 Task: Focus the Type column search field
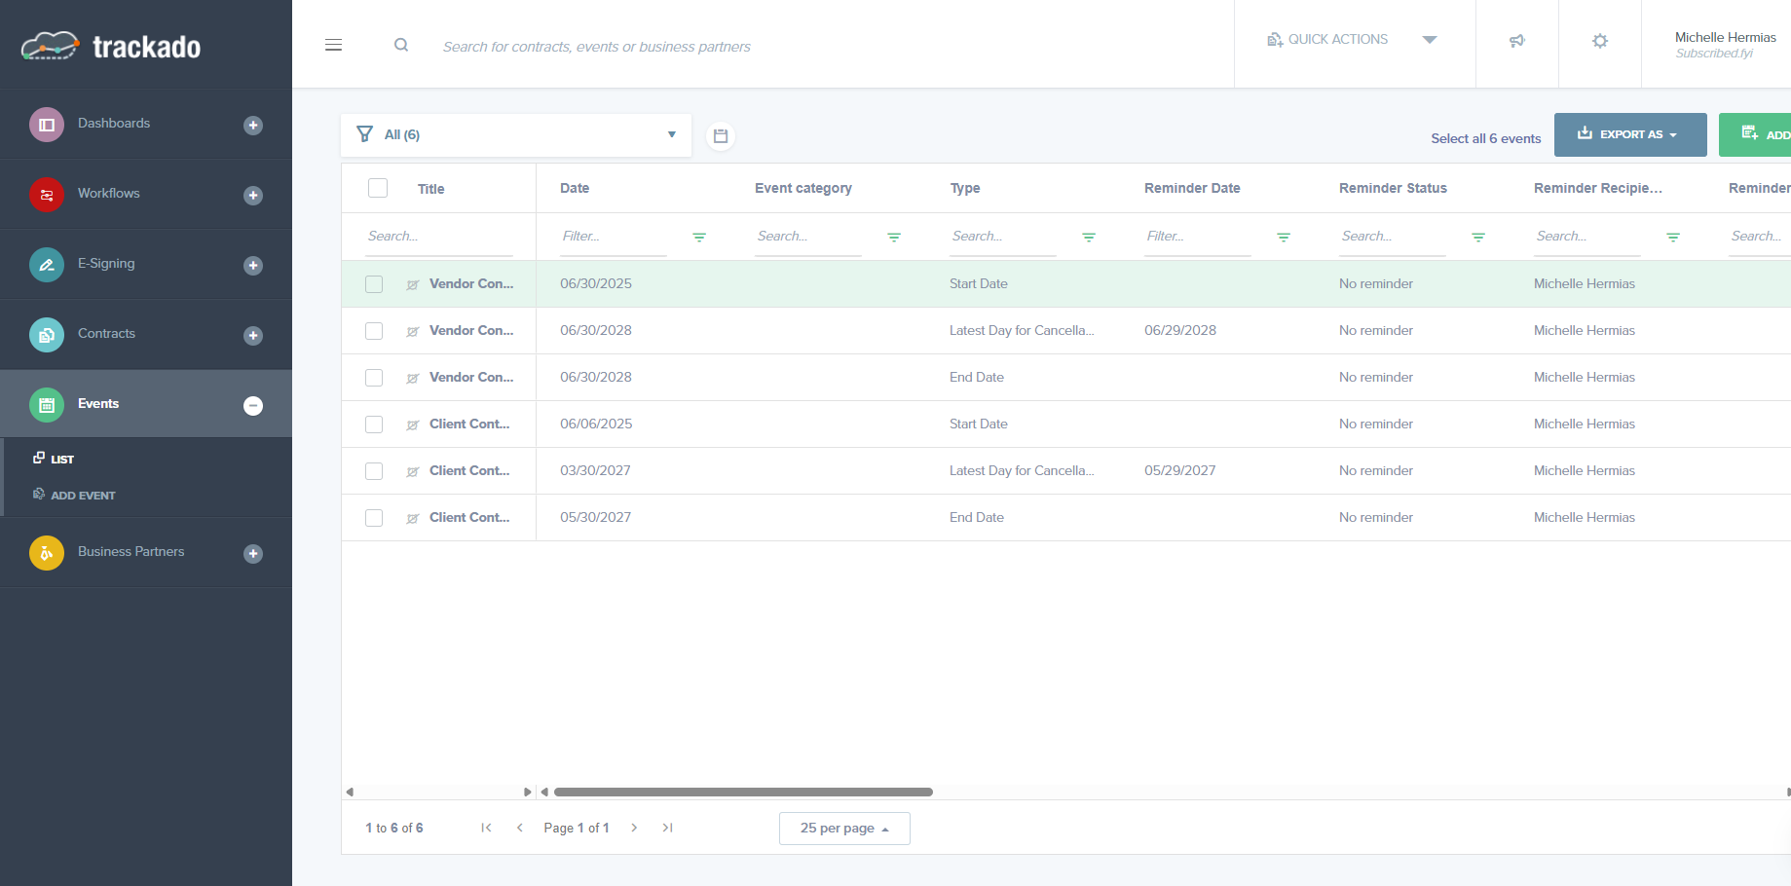(1003, 237)
